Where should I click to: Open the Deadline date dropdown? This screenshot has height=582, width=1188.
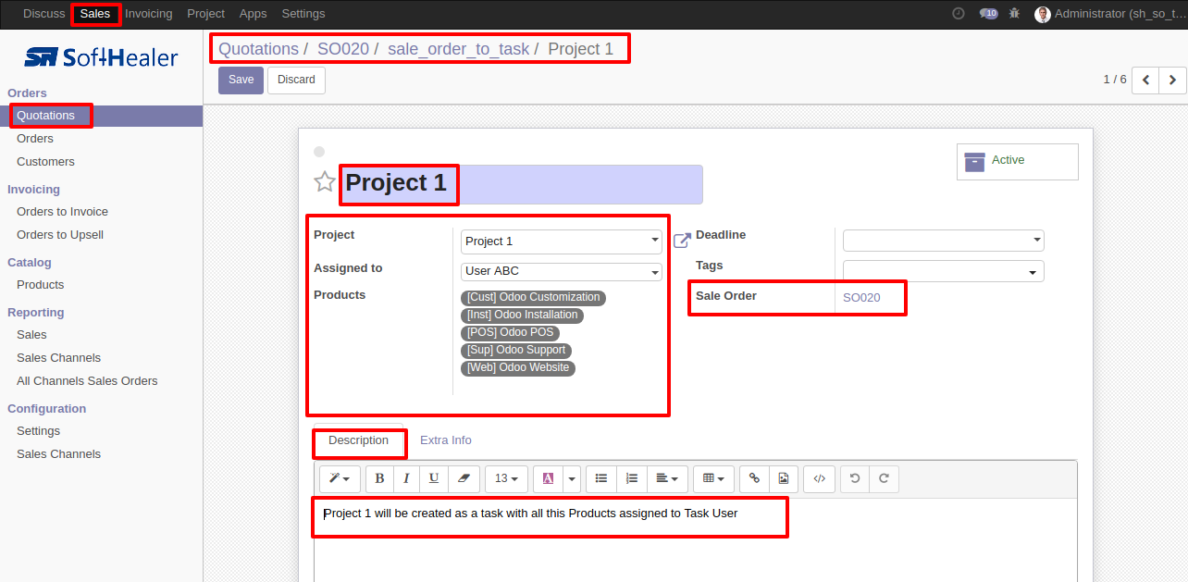(944, 241)
